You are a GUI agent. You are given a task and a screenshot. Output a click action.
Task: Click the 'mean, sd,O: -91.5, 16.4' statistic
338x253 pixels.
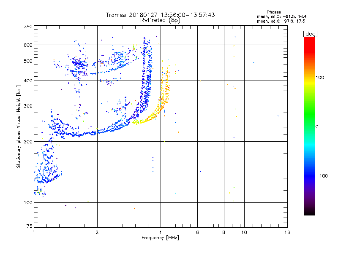pyautogui.click(x=281, y=16)
